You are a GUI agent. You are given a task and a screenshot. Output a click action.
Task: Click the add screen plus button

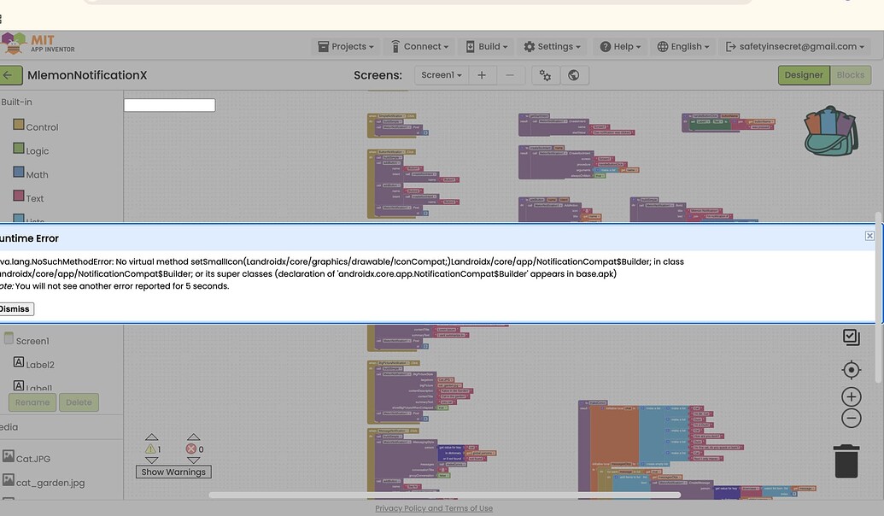coord(482,75)
